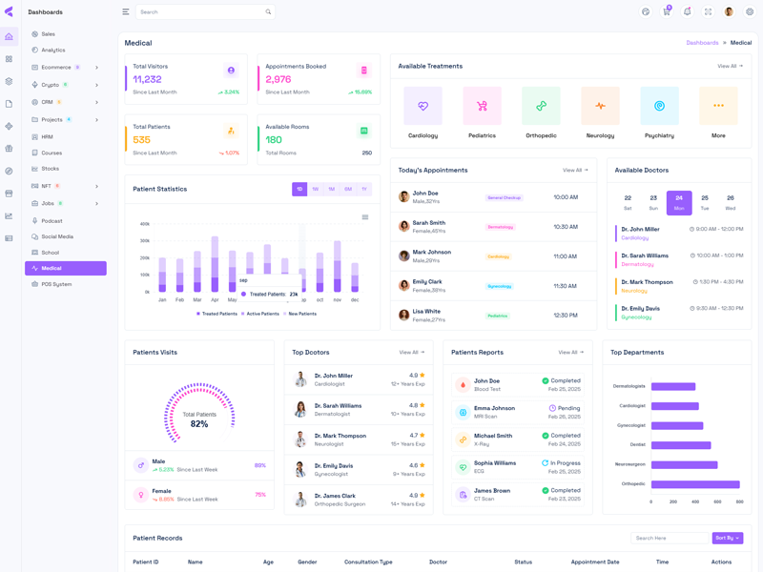
Task: Open the shopping cart icon in header
Action: tap(667, 12)
